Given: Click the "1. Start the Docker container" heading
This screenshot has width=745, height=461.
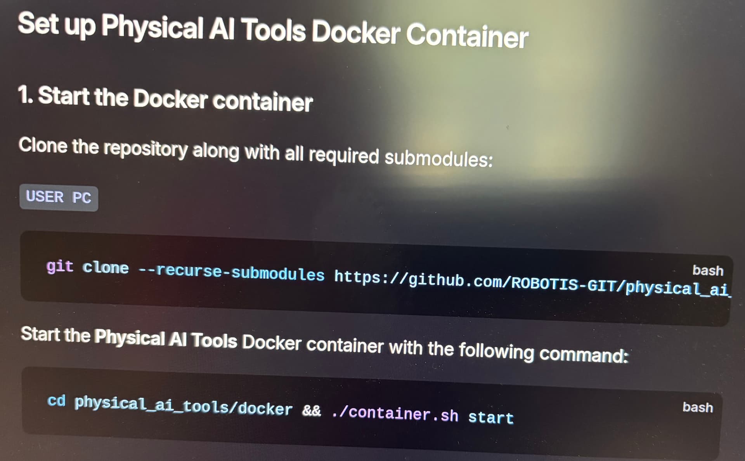Looking at the screenshot, I should point(165,99).
